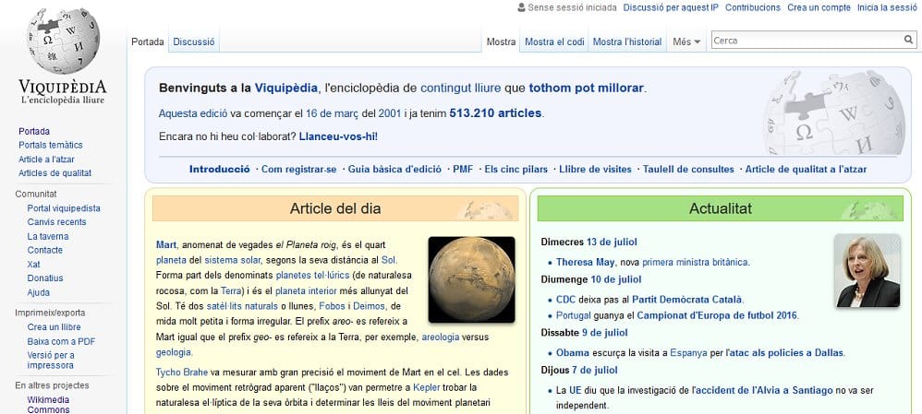Open Campionat d'Europa de futbol 2016 link
This screenshot has height=414, width=922.
point(717,315)
